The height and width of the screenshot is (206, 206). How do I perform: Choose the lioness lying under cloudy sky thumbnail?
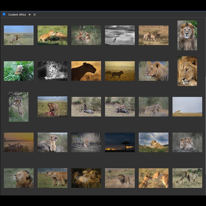(x=153, y=142)
